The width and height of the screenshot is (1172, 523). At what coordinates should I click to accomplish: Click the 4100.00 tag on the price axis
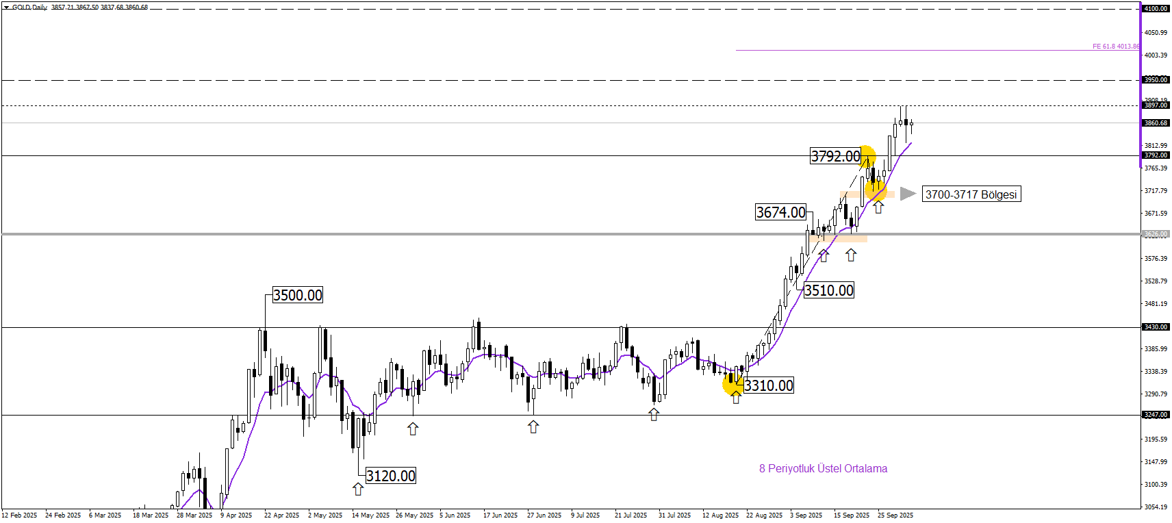point(1156,9)
